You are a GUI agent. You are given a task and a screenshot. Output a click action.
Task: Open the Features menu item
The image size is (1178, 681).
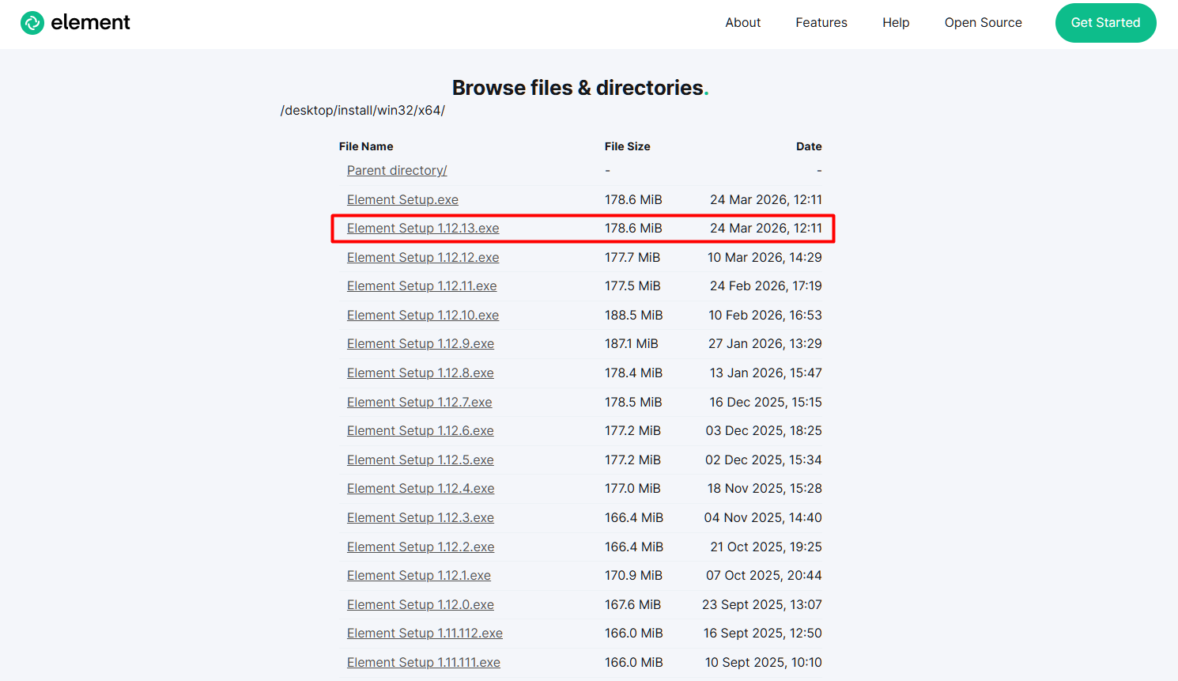pos(821,23)
